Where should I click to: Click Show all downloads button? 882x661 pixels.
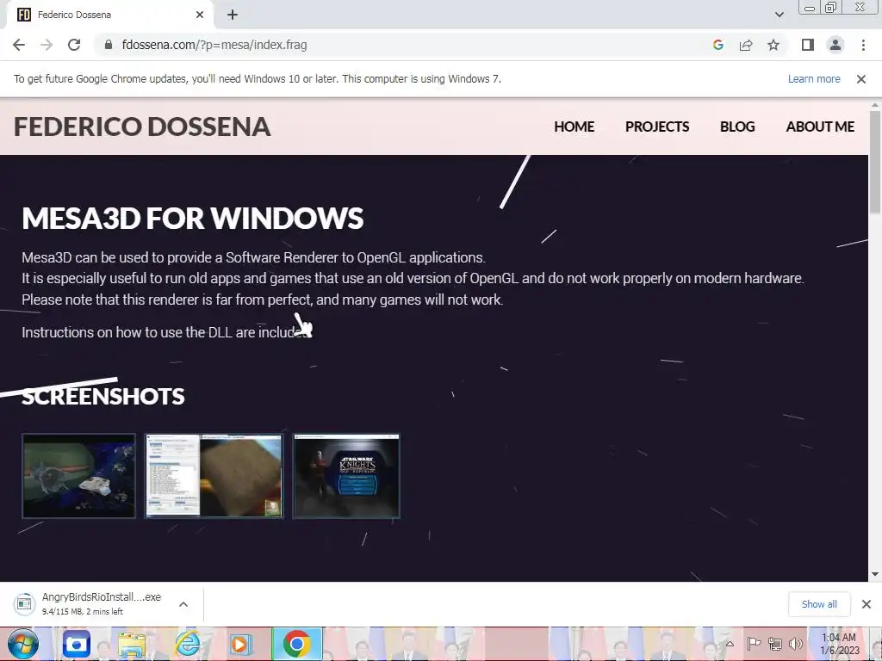pyautogui.click(x=819, y=604)
